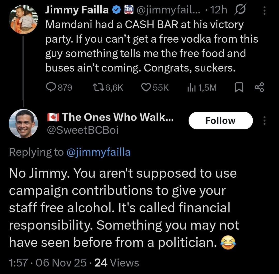This screenshot has height=274, width=279.
Task: Follow The Ones Who Walk account
Action: click(x=220, y=121)
